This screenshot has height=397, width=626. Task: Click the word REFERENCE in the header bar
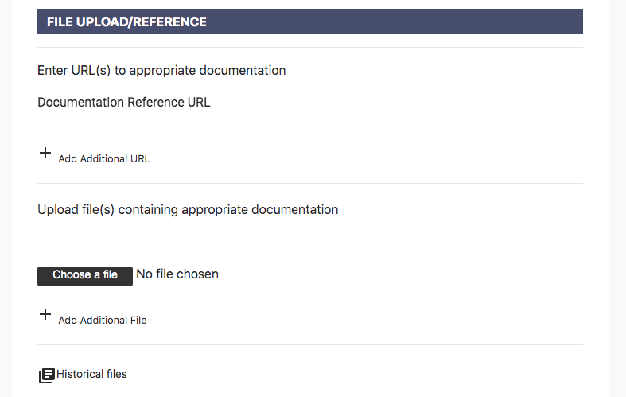point(169,21)
